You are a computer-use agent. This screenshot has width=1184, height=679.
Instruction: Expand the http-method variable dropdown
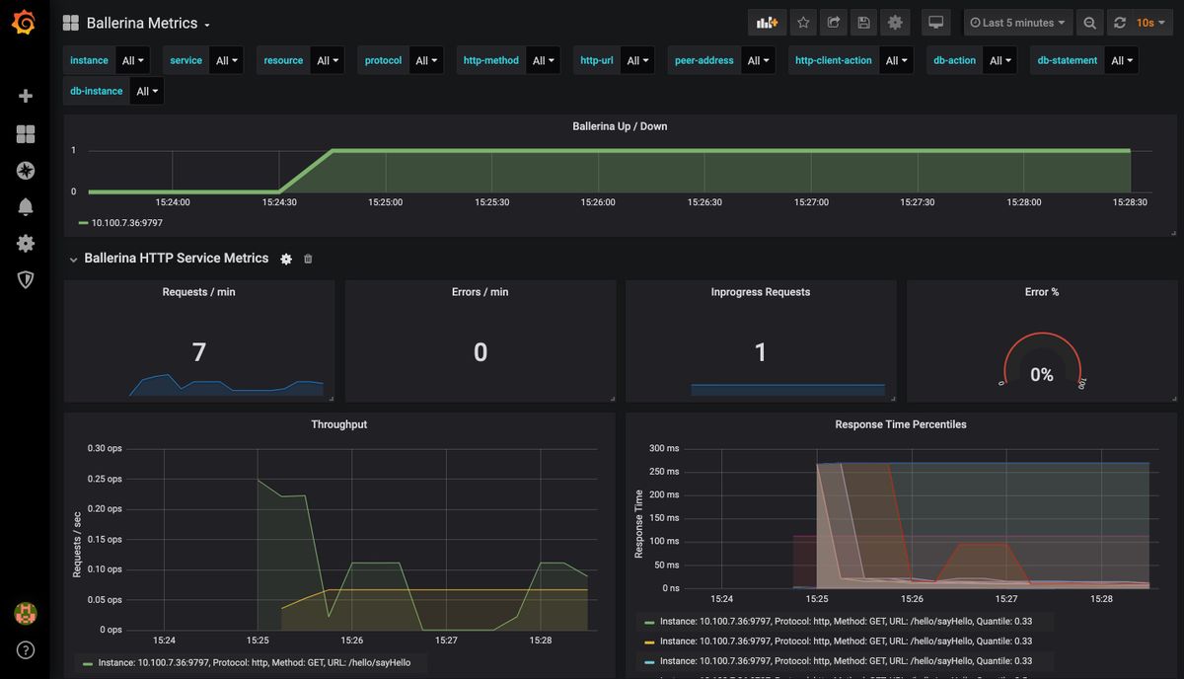click(x=545, y=60)
